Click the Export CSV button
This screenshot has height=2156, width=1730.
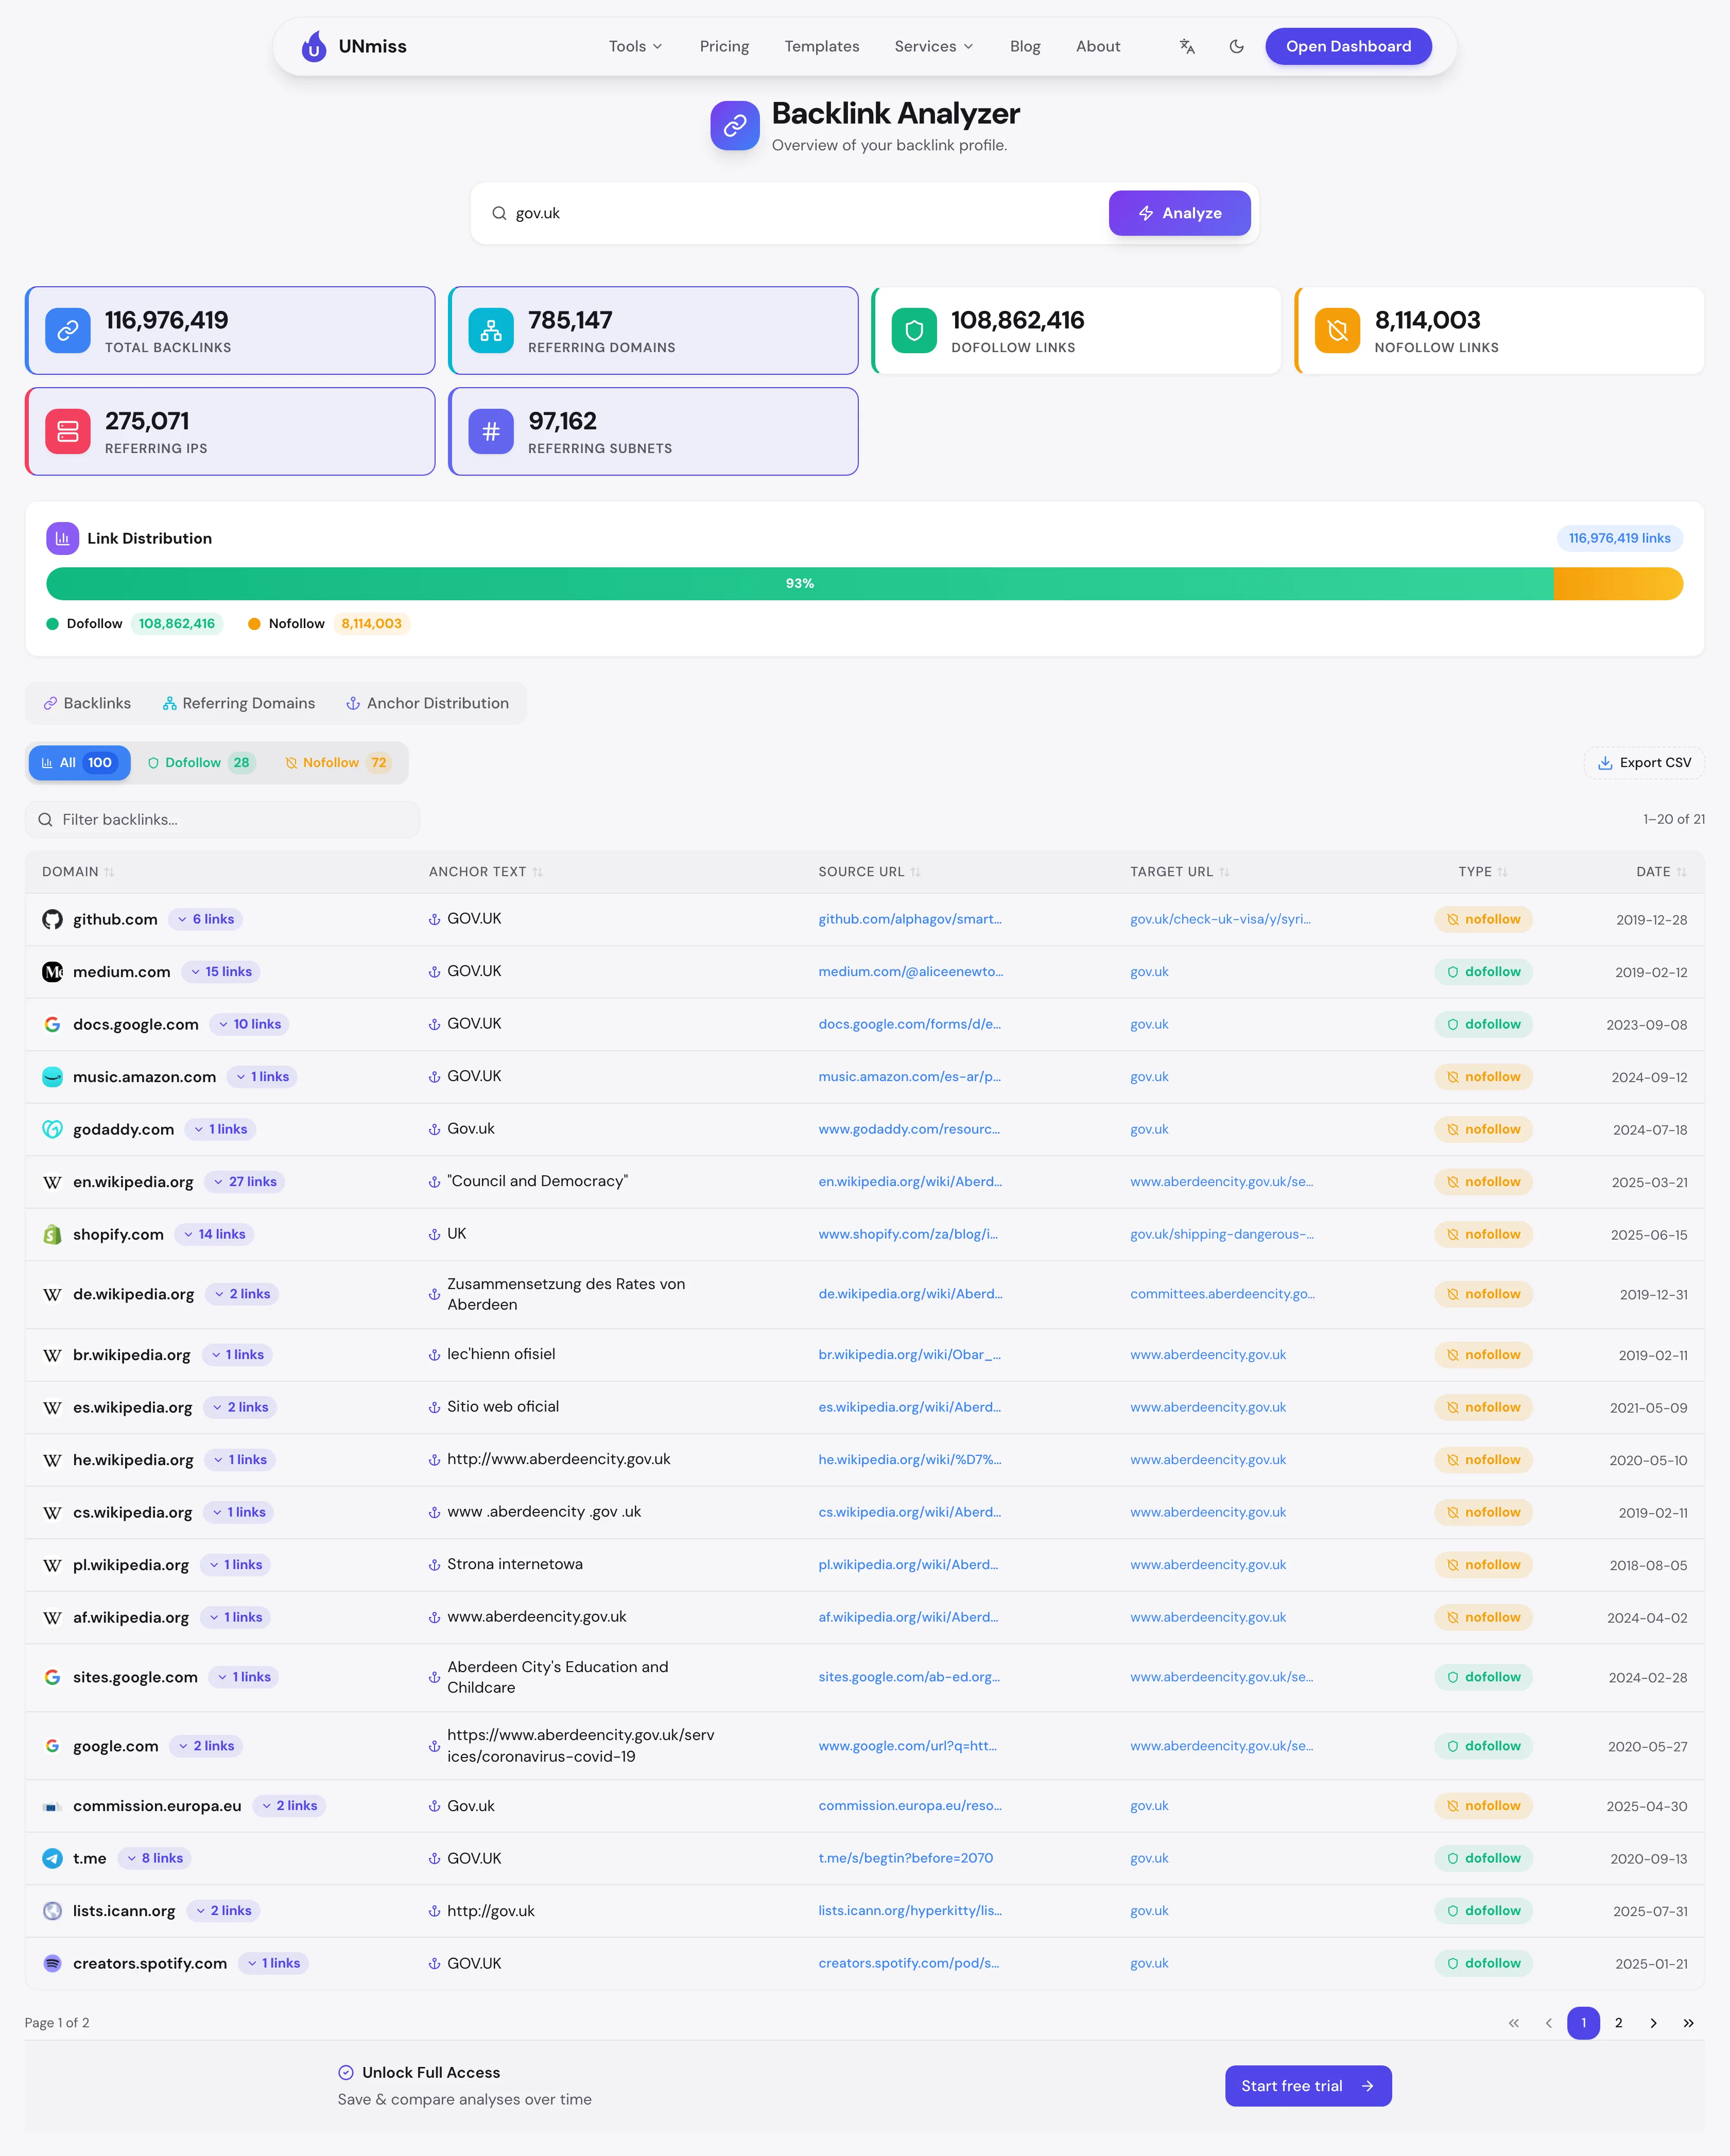point(1644,763)
